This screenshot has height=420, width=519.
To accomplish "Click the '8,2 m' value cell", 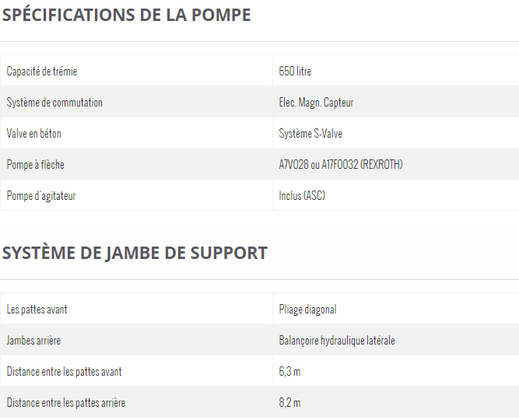I will click(x=396, y=402).
